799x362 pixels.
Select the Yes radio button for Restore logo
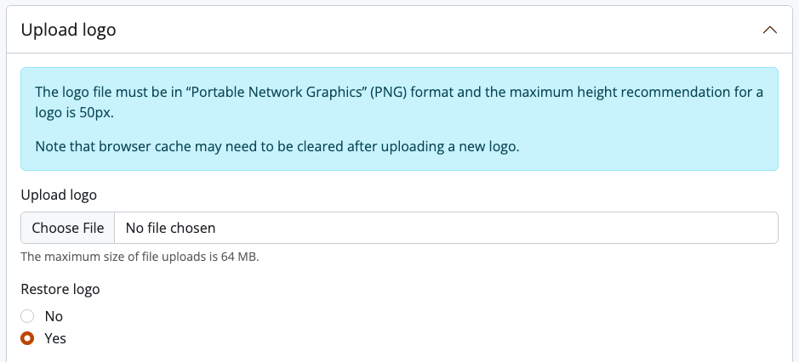coord(27,338)
